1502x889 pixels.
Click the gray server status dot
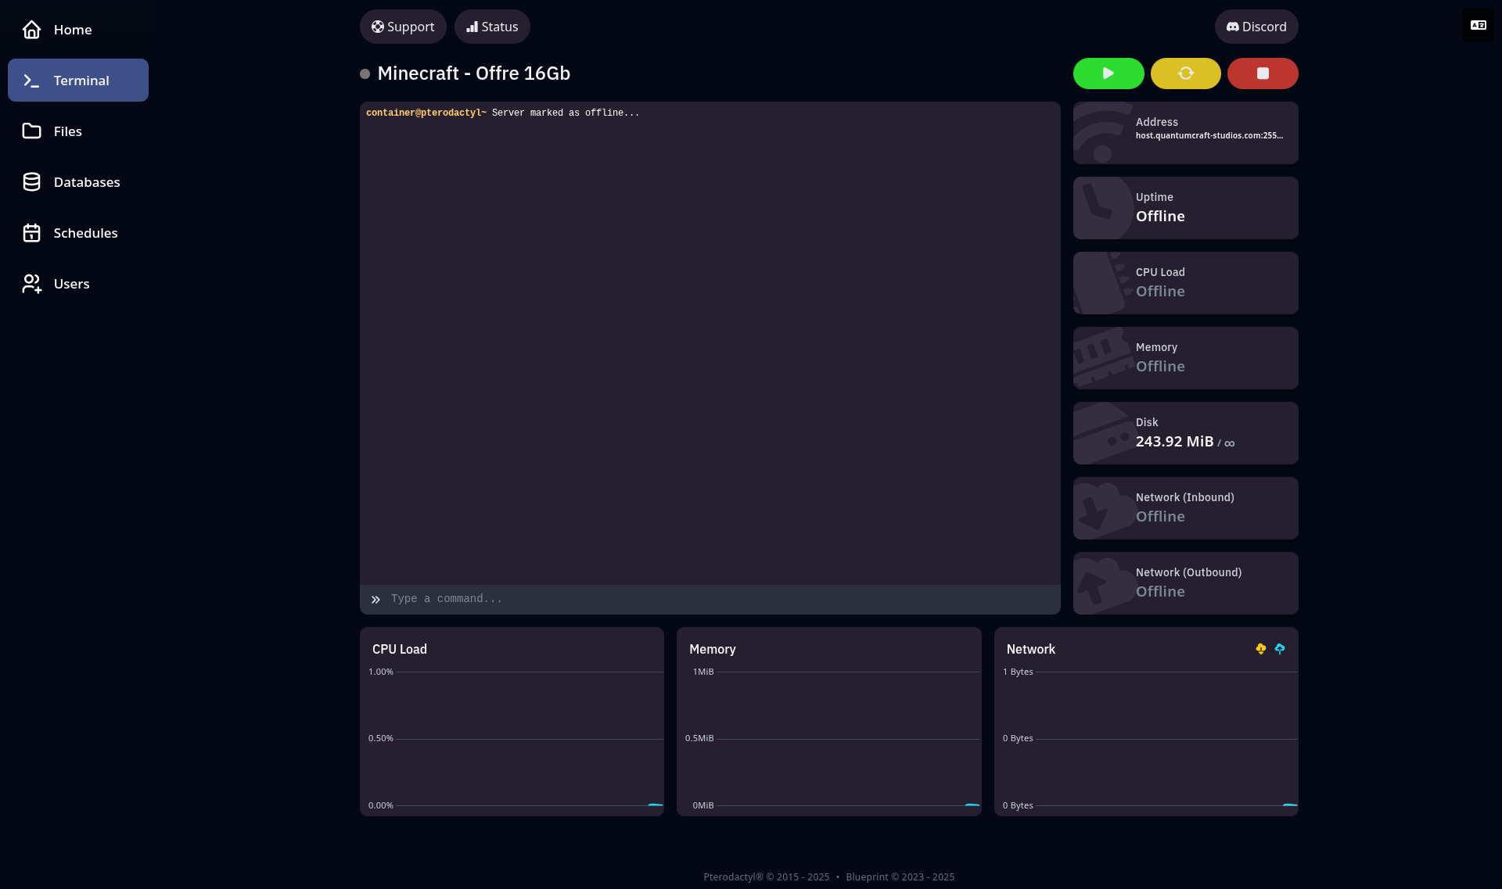click(365, 74)
